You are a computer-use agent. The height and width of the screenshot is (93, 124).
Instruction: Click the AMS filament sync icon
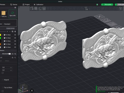coord(12,32)
